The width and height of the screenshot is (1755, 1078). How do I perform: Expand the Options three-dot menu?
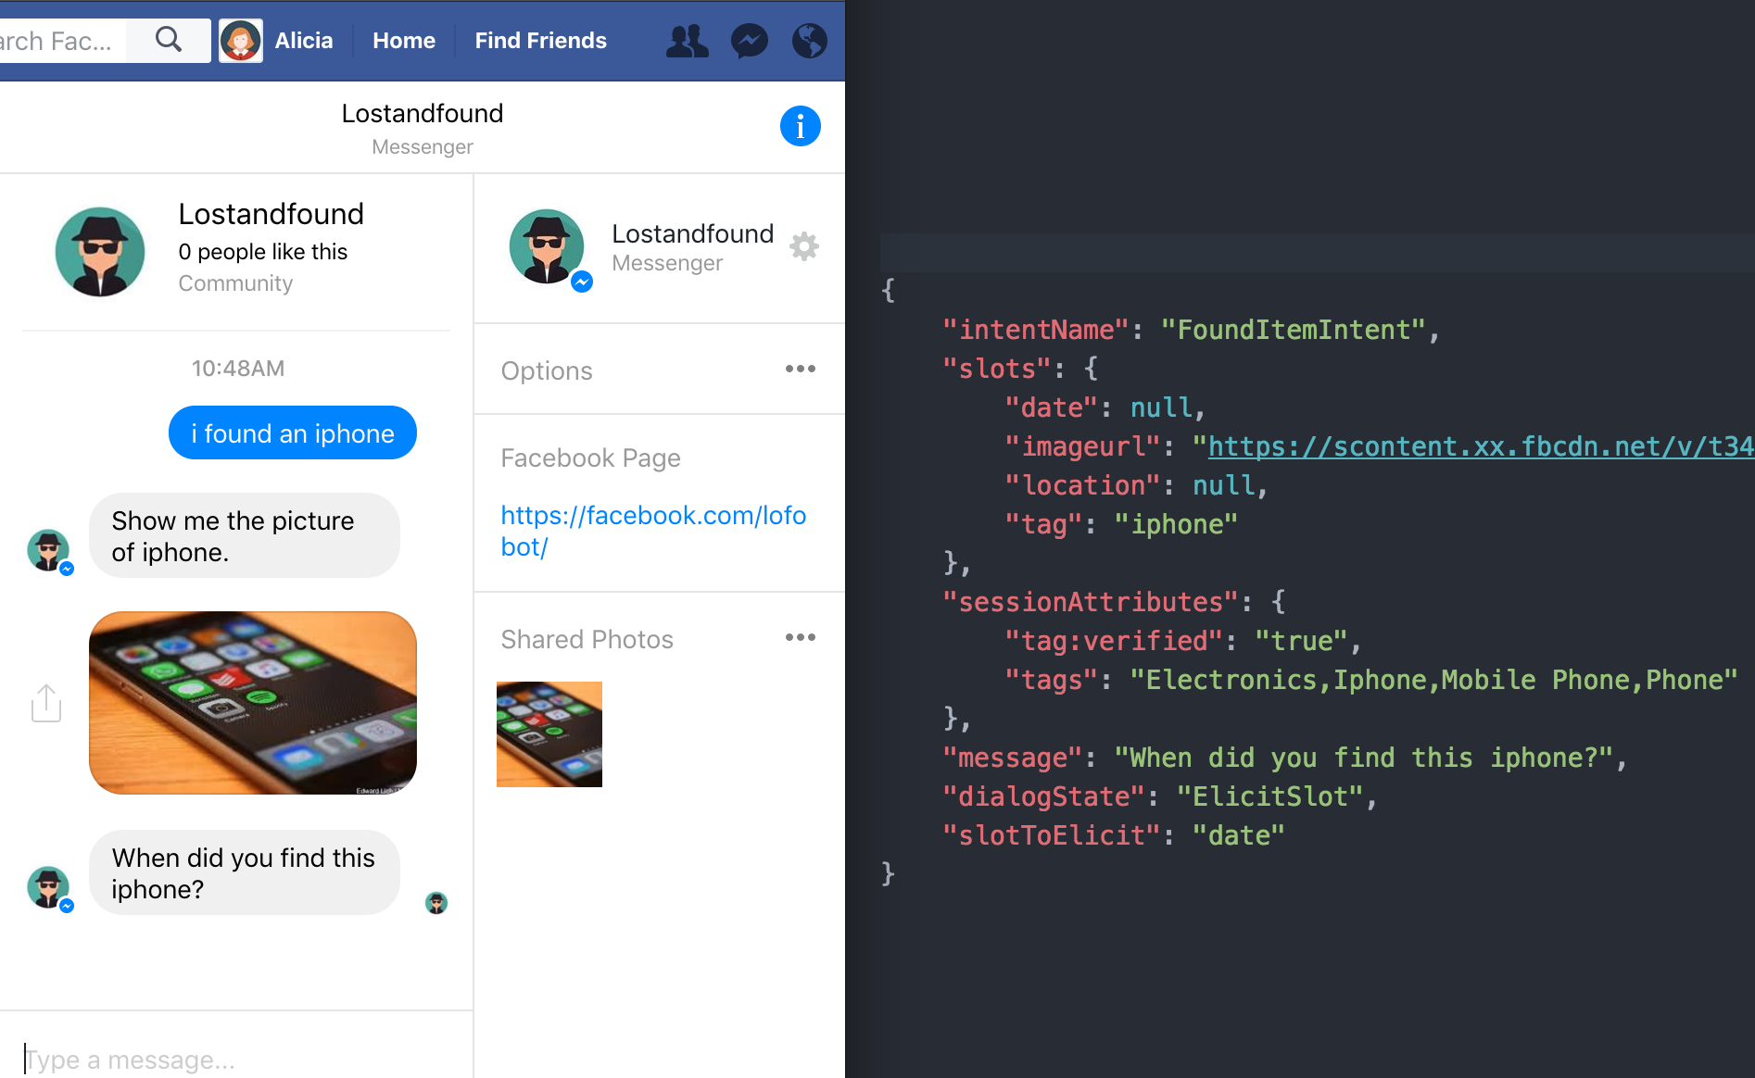[x=801, y=369]
